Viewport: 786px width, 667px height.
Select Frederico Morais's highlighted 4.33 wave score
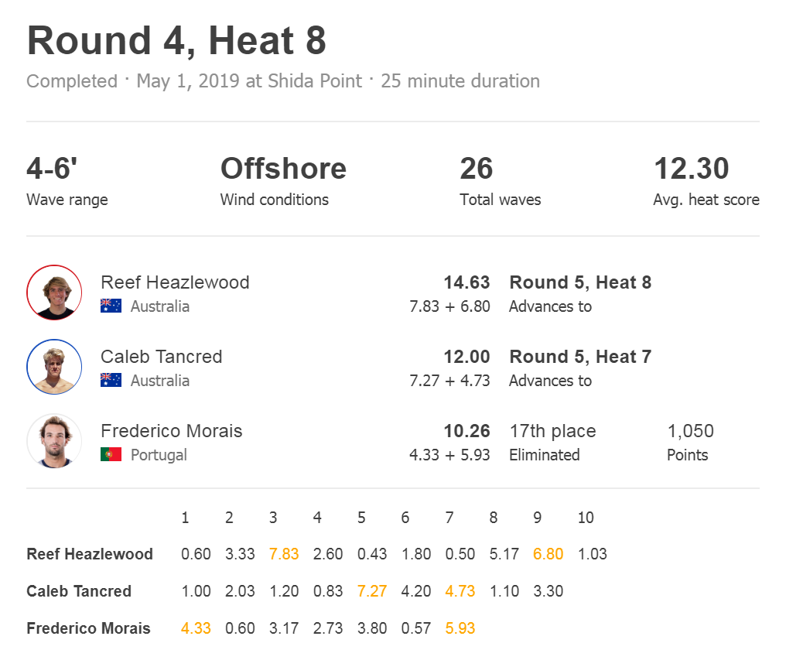pos(196,628)
